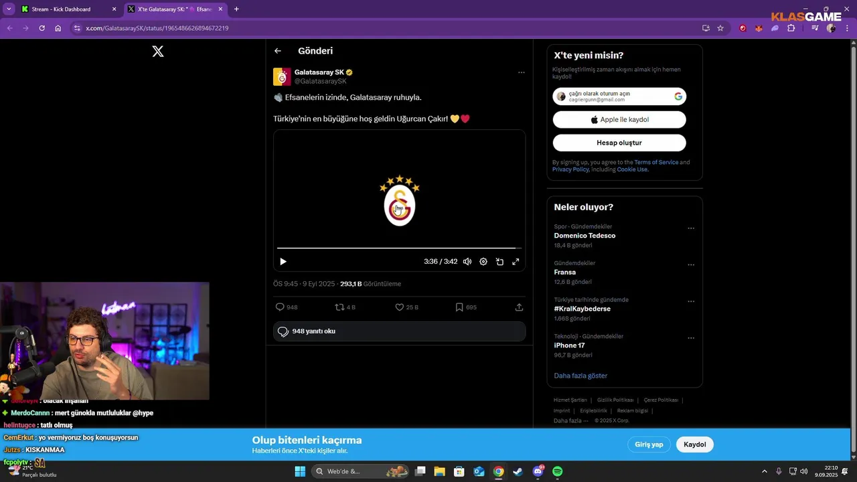
Task: Reply to post via 948 comment icon
Action: click(287, 307)
